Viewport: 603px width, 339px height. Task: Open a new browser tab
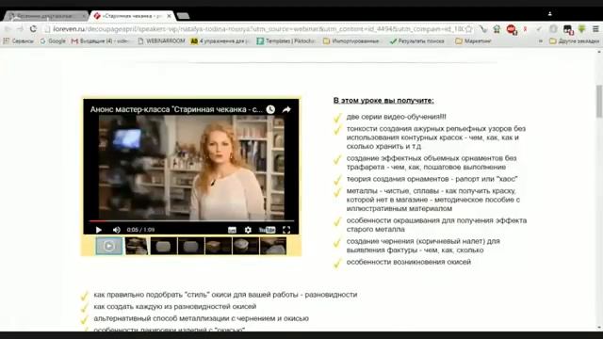click(184, 16)
